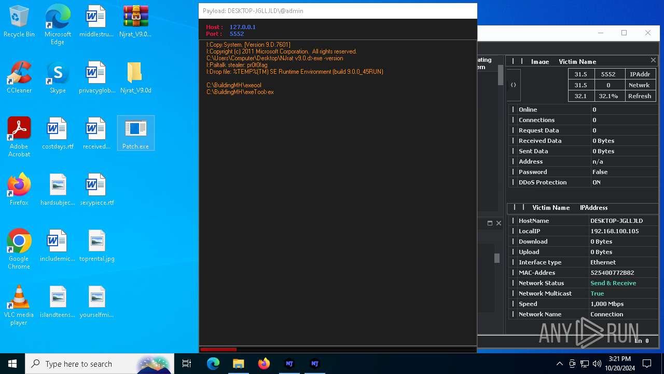Open the Google Chrome desktop shortcut
The width and height of the screenshot is (664, 374).
[x=19, y=249]
